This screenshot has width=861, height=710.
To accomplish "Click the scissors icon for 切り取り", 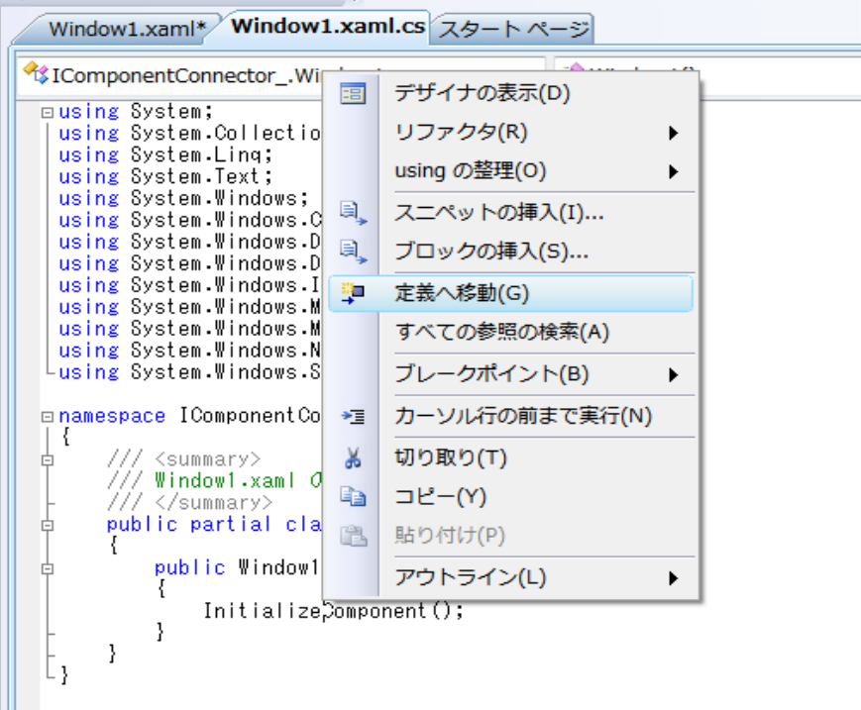I will (x=353, y=457).
